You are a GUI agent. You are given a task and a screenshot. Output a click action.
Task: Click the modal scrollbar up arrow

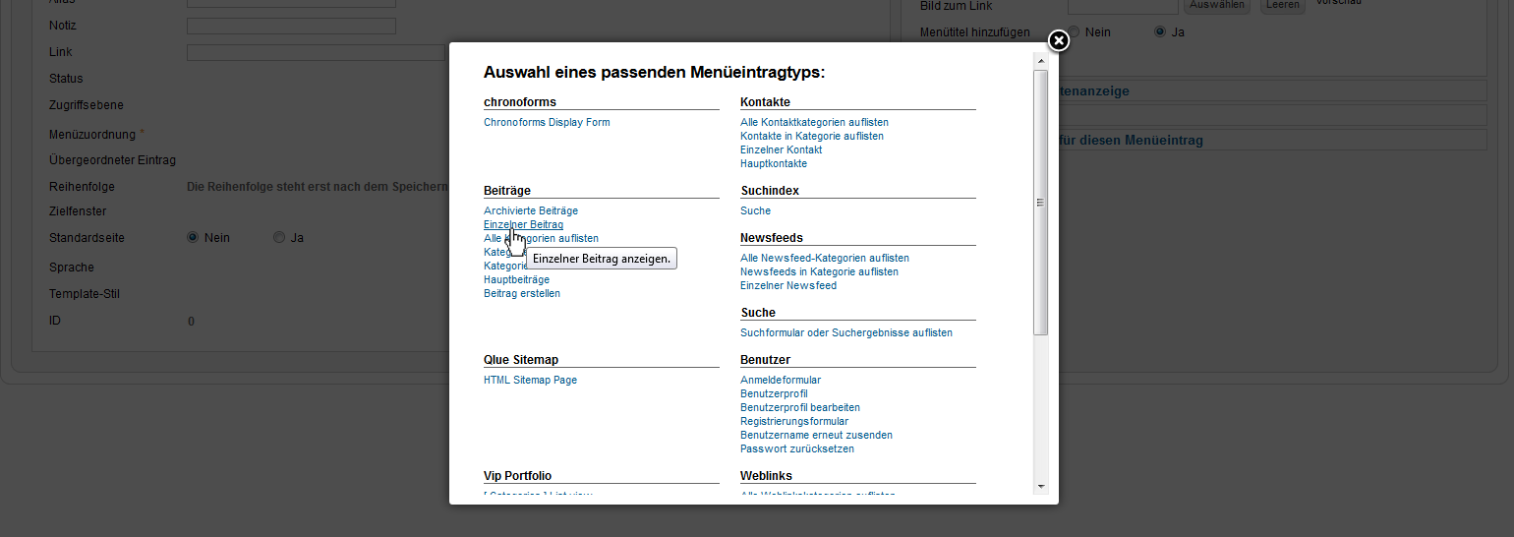[1040, 61]
